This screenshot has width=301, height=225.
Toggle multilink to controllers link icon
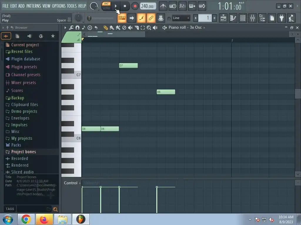151,18
